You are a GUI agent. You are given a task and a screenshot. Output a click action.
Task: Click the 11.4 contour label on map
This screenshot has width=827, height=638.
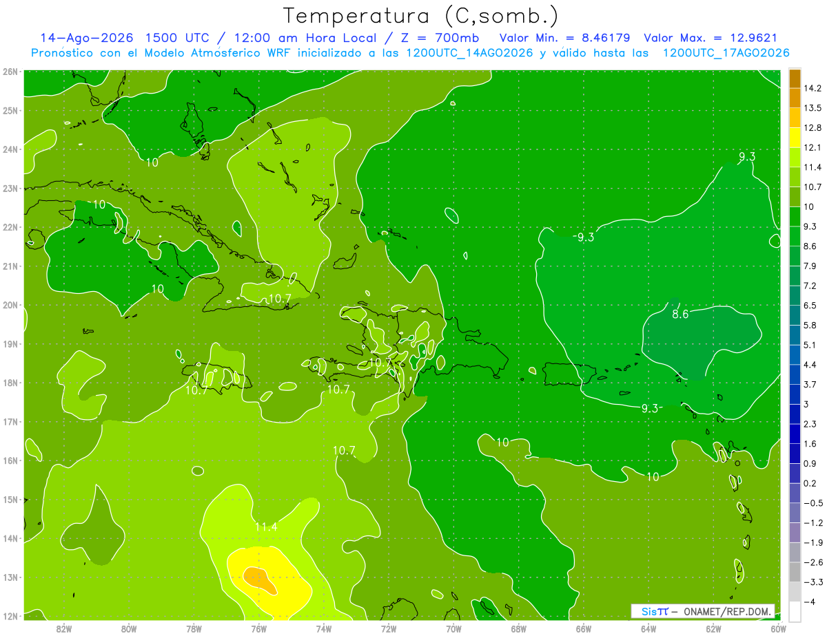pyautogui.click(x=266, y=527)
